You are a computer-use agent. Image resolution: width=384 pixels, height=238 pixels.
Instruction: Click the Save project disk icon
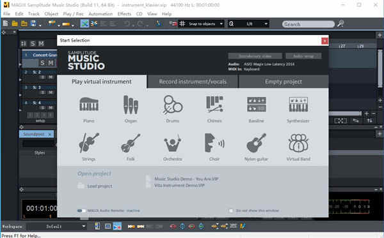click(x=33, y=24)
